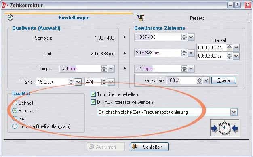The image size is (253, 157).
Task: Click the Presets tab icon
Action: pos(141,18)
